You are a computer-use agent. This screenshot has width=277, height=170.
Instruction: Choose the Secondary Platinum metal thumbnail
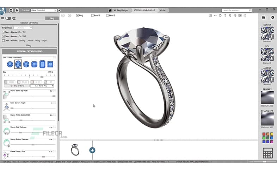(x=267, y=119)
